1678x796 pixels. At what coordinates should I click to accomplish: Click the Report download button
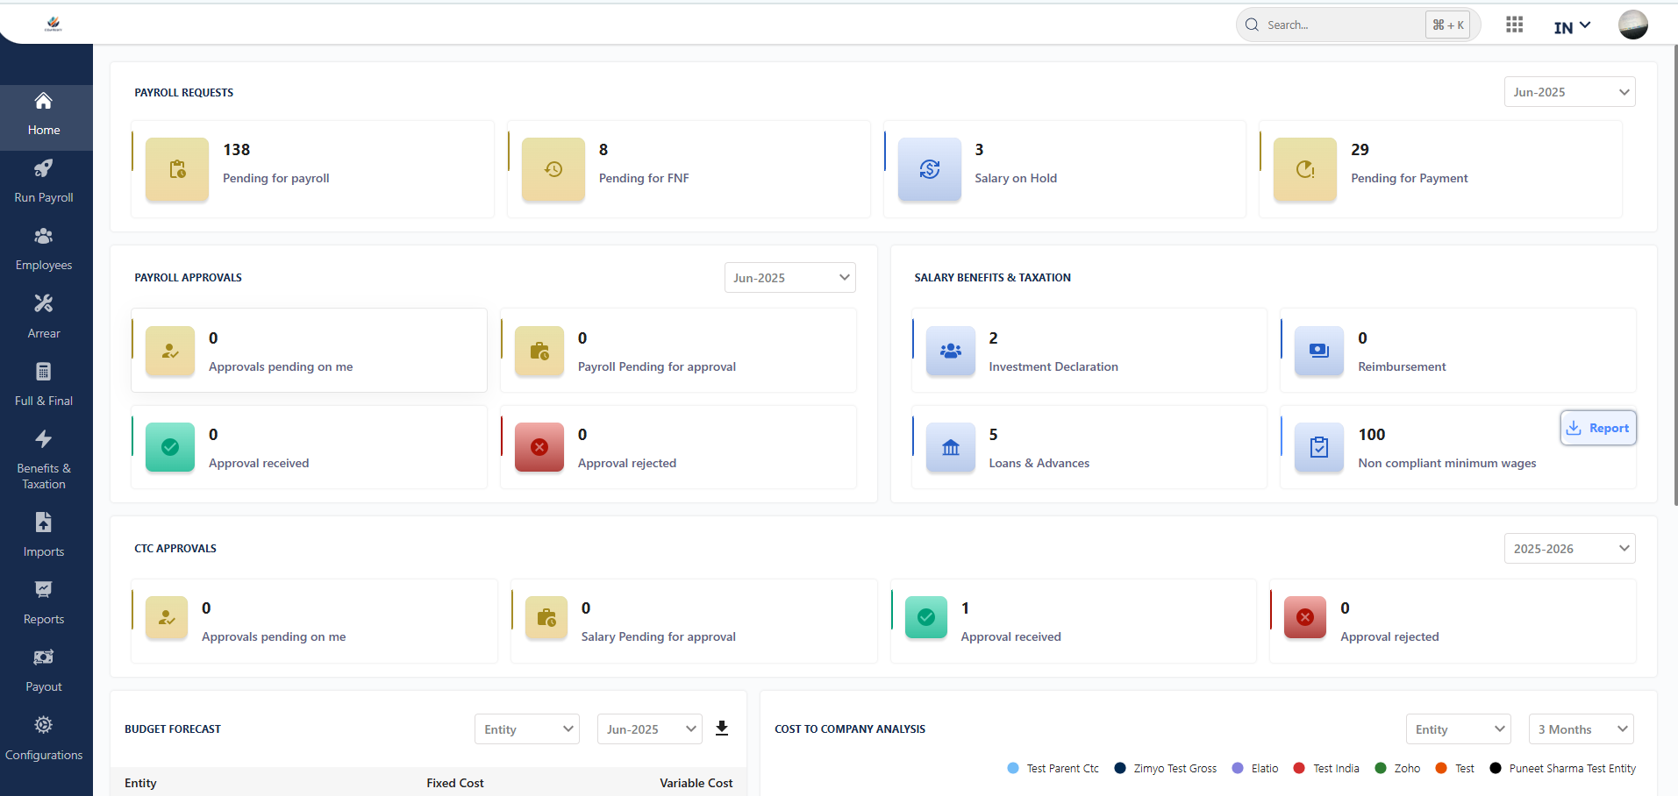[1598, 428]
